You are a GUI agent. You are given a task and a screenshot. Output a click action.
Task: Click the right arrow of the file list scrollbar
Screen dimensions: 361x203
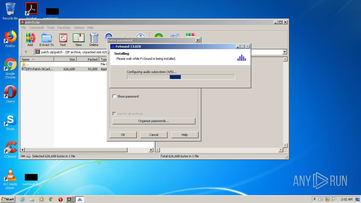pyautogui.click(x=151, y=150)
